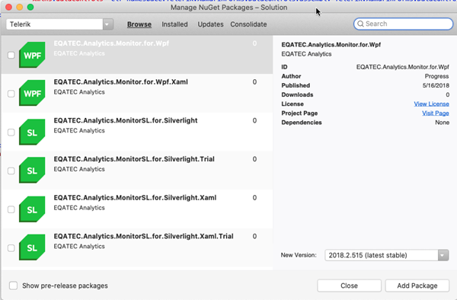This screenshot has width=457, height=300.
Task: Open the View License link
Action: tap(431, 104)
